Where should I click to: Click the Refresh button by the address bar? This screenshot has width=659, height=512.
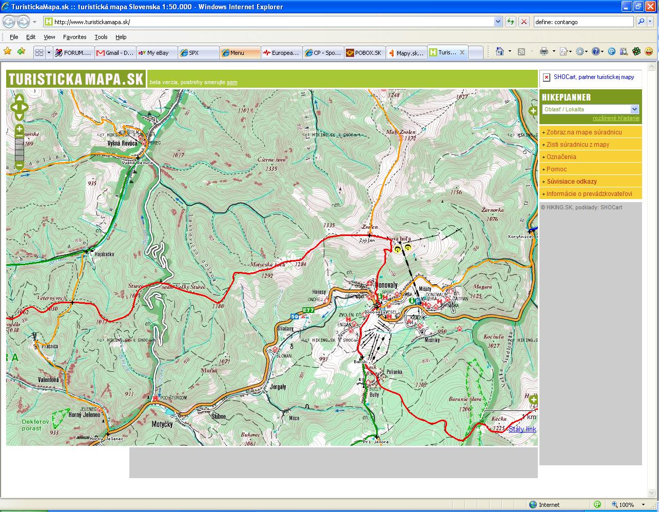pyautogui.click(x=510, y=22)
